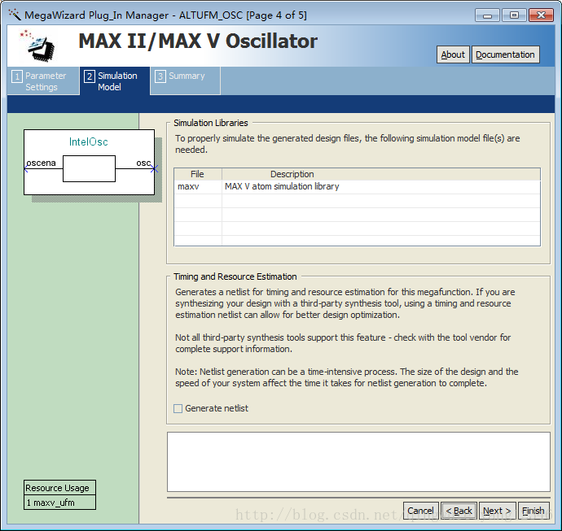
Task: Click the chip logo icon in header
Action: (38, 46)
